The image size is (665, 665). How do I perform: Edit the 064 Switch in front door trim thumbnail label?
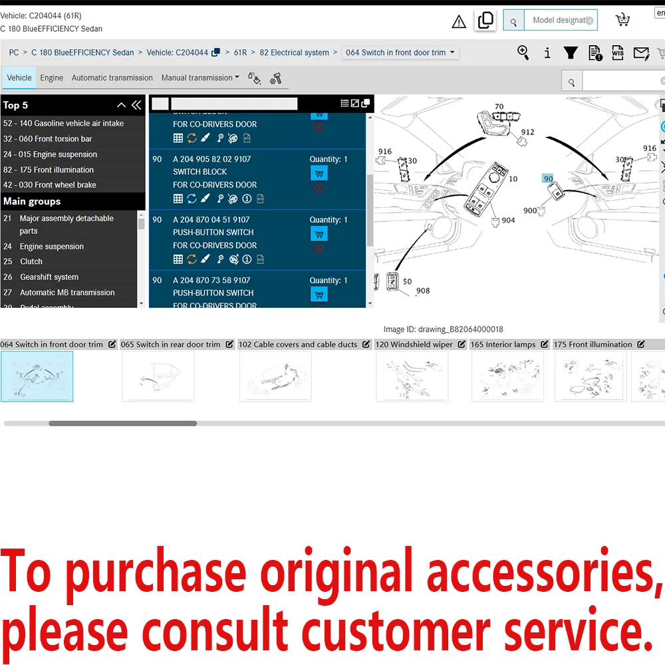click(x=112, y=344)
